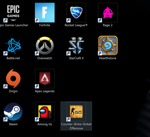Click the 'Rocket League®' label text
This screenshot has width=150, height=137.
(76, 25)
